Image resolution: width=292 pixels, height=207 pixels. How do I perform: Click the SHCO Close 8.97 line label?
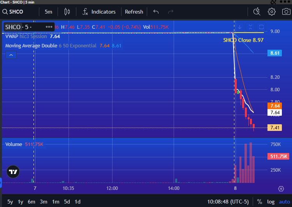pos(243,40)
